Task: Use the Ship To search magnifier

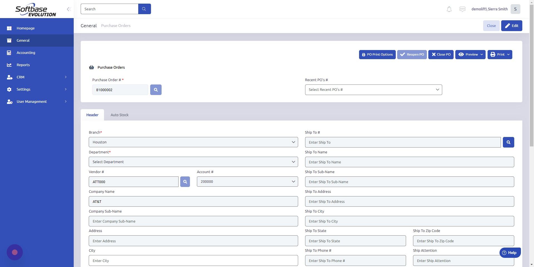Action: pyautogui.click(x=508, y=142)
